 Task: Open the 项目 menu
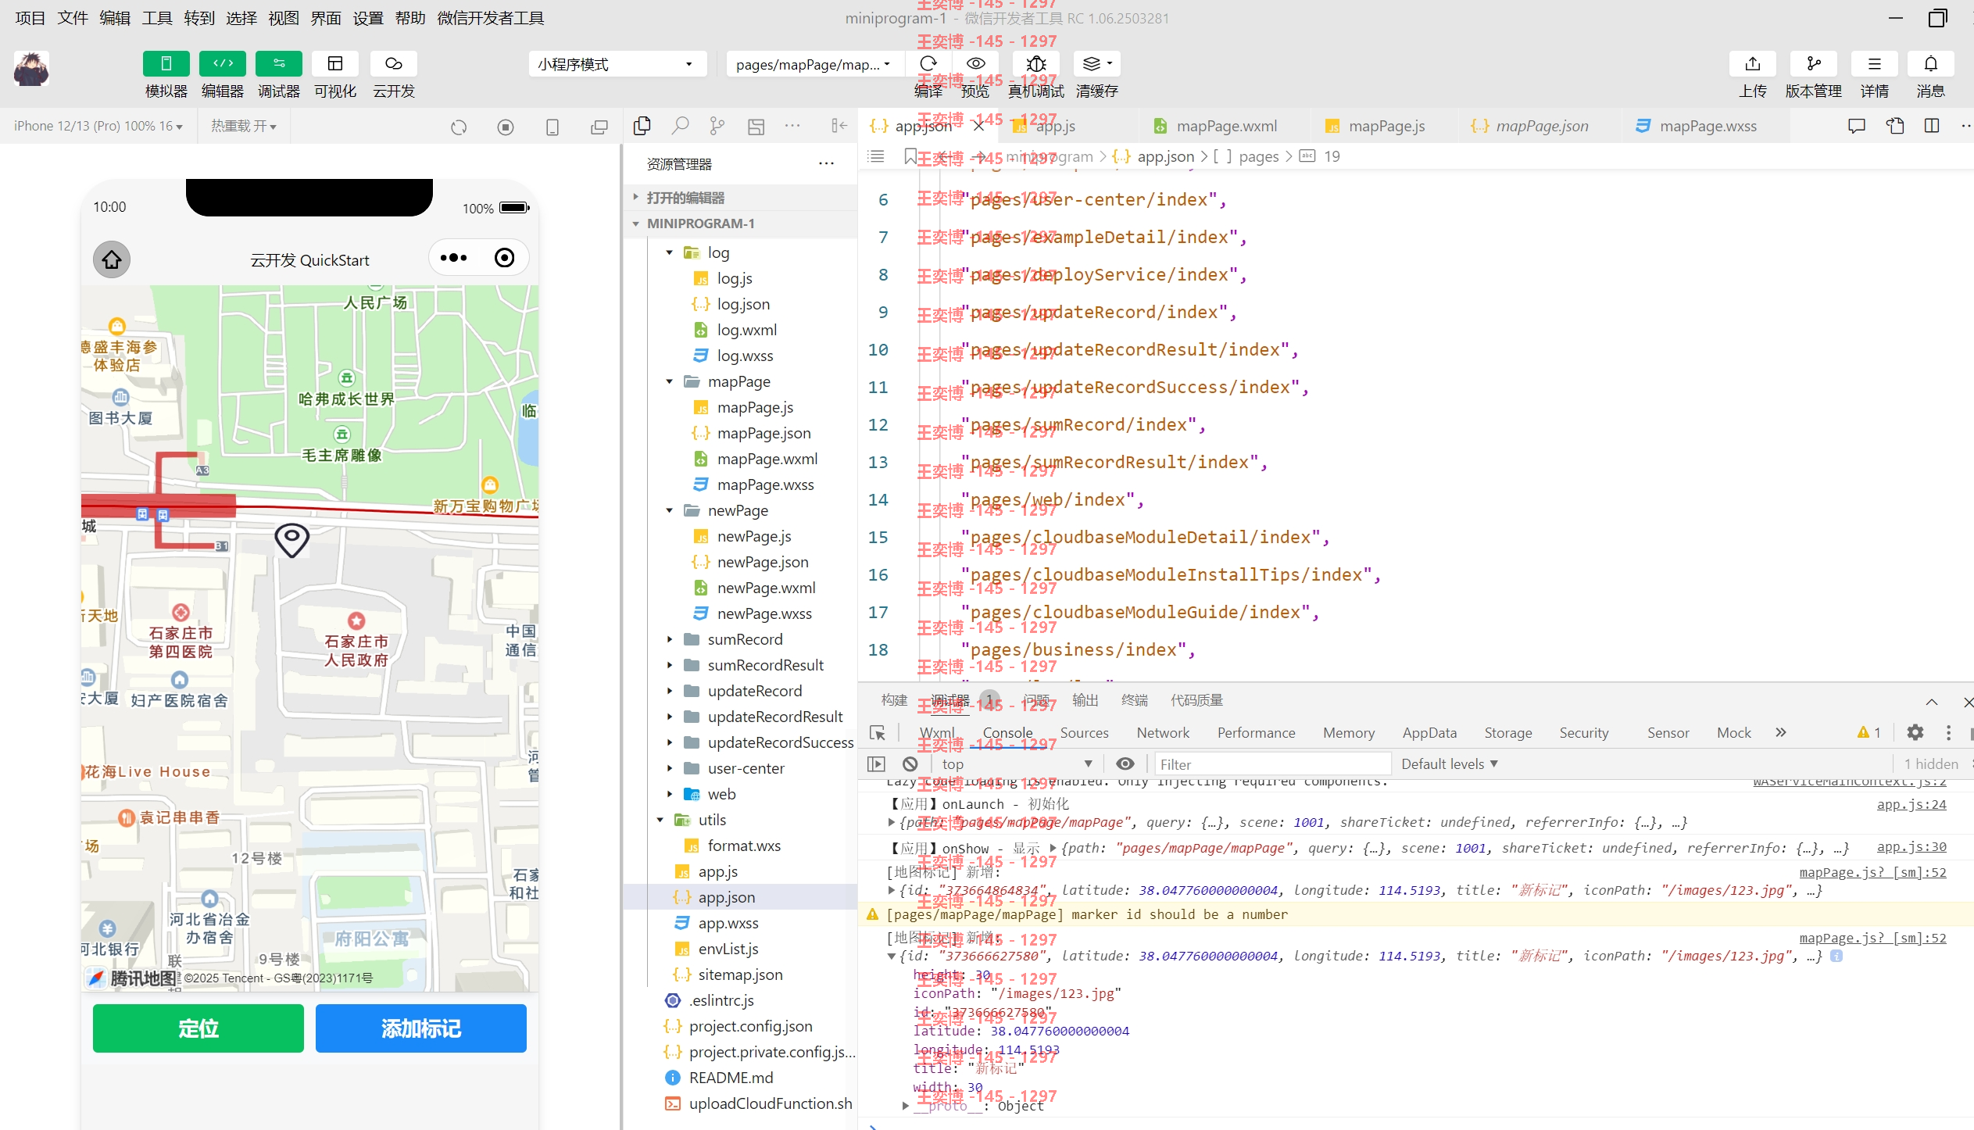coord(30,18)
